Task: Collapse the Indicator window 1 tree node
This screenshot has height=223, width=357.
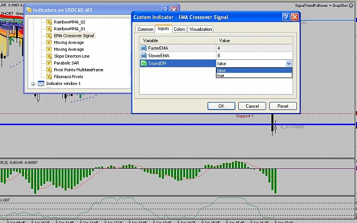Action: pyautogui.click(x=33, y=84)
